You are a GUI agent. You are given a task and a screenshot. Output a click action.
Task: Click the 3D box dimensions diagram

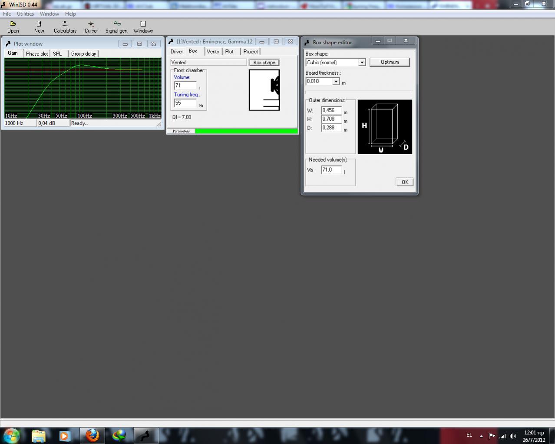click(385, 127)
